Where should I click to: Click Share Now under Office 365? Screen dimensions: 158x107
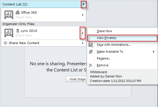coord(24,17)
